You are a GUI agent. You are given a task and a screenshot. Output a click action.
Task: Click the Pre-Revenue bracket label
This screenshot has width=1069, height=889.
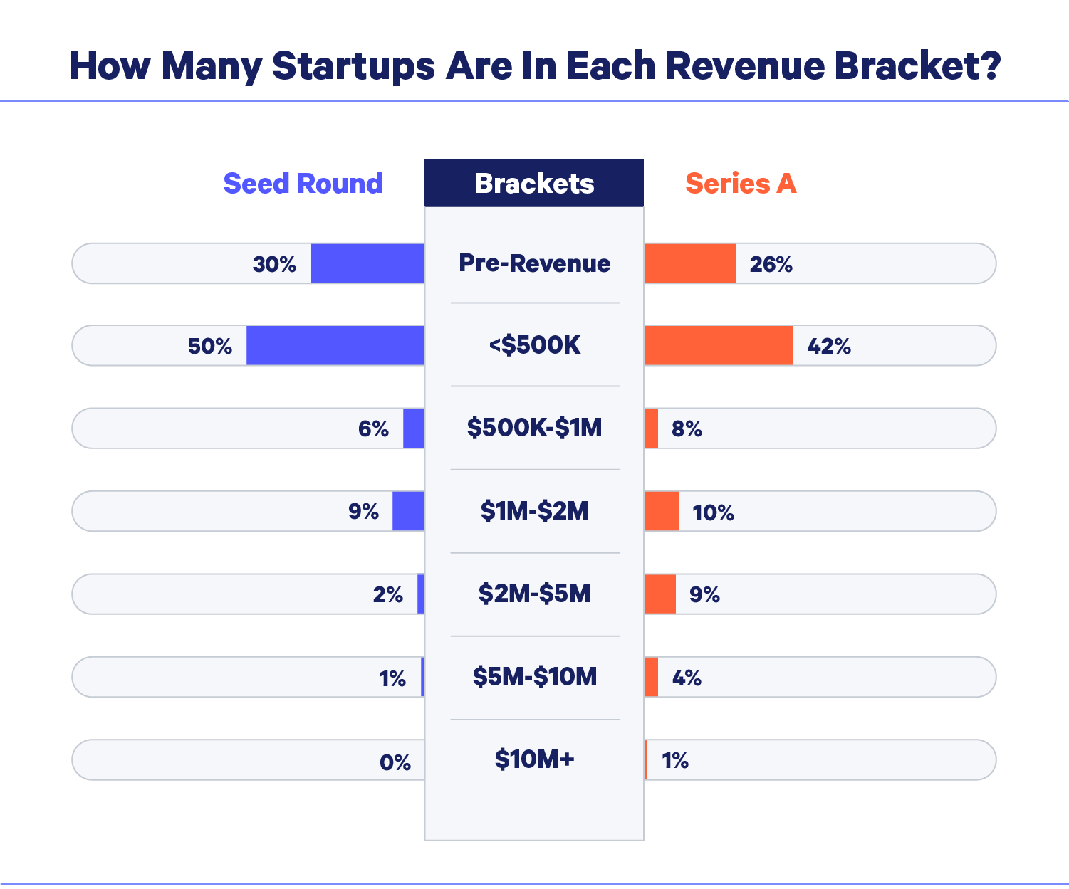pos(534,263)
